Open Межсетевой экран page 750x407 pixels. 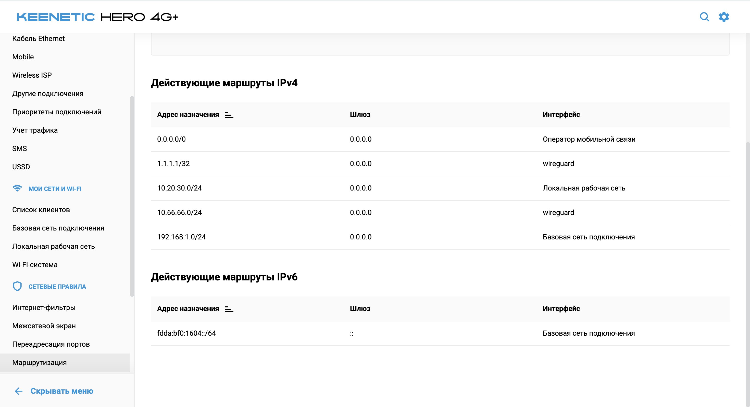(x=44, y=326)
